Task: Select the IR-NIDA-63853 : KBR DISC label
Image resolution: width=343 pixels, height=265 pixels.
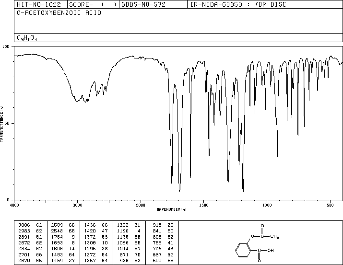Action: tap(238, 4)
